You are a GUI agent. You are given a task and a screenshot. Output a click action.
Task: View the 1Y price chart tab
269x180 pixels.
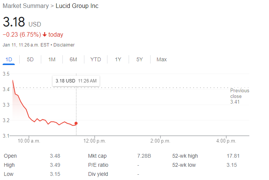118,59
